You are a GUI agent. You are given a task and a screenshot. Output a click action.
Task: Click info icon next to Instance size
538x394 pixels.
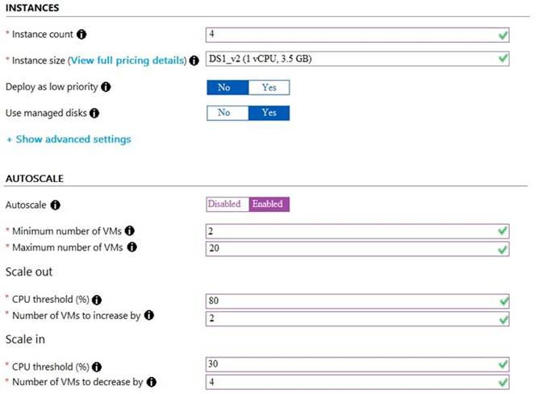click(194, 60)
